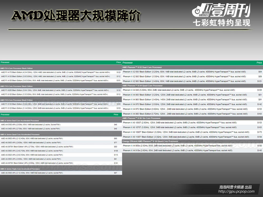Select the AMD A-Series Triple-Core Accelerated Processor heading
This screenshot has height=197, width=263.
pyautogui.click(x=61, y=169)
